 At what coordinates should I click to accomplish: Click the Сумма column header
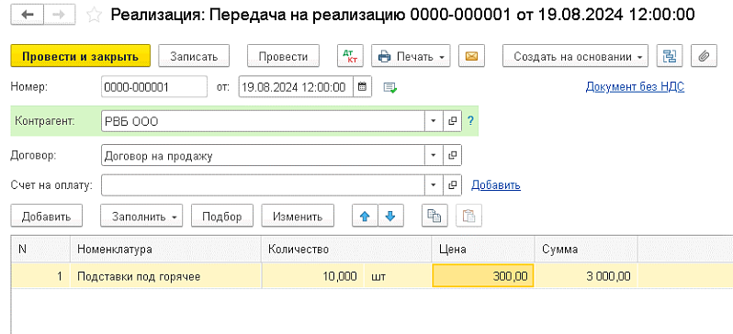[587, 249]
